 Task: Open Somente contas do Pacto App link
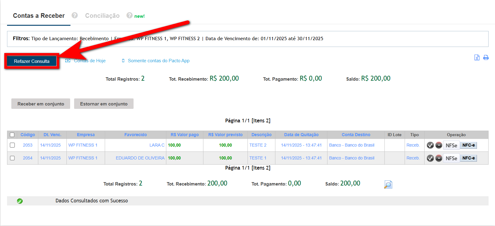pos(158,61)
